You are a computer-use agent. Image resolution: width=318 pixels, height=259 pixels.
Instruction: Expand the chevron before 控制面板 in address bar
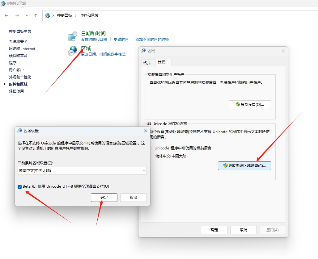(x=53, y=15)
